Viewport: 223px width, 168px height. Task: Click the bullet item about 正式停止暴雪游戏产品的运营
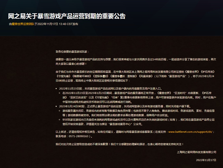pos(115,106)
